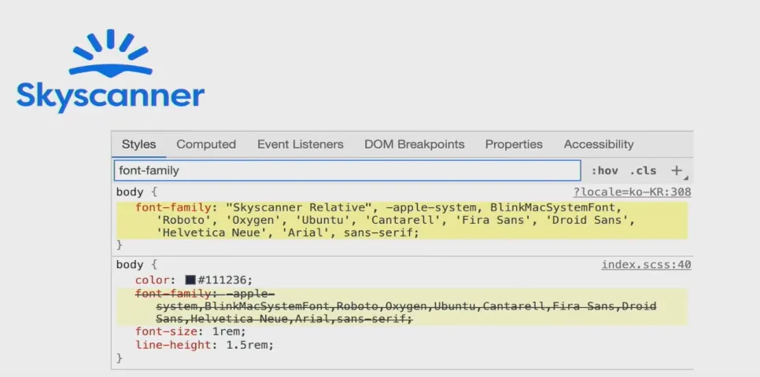Open the Event Listeners tab
The image size is (760, 377).
coord(300,145)
